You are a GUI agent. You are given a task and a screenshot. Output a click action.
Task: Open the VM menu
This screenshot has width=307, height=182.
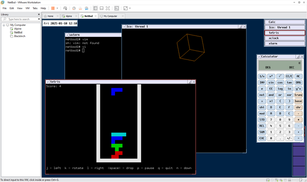pos(27,8)
